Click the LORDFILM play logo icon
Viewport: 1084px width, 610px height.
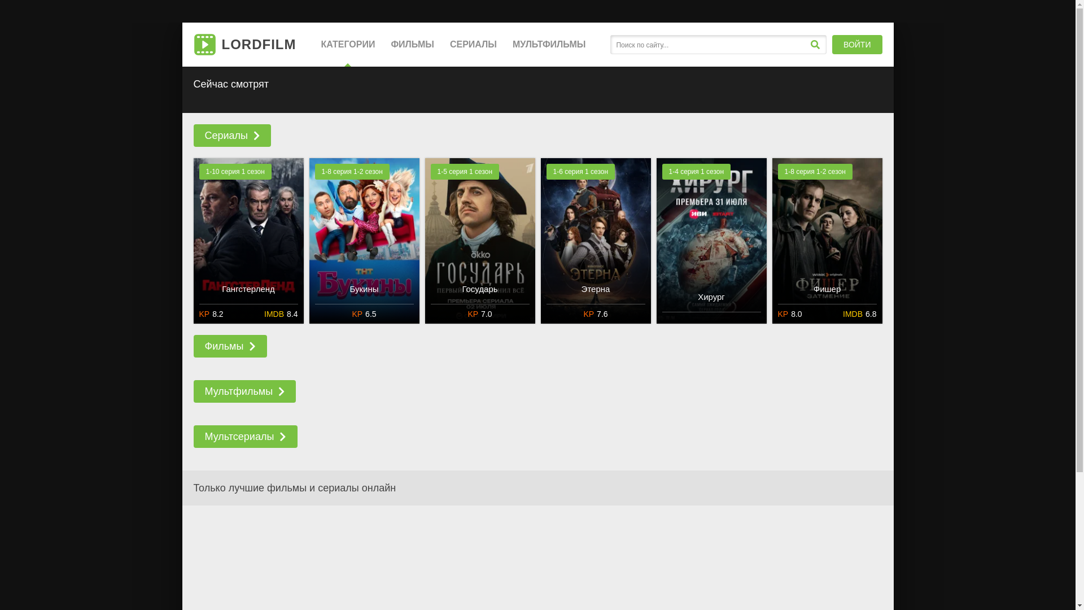[x=204, y=45]
